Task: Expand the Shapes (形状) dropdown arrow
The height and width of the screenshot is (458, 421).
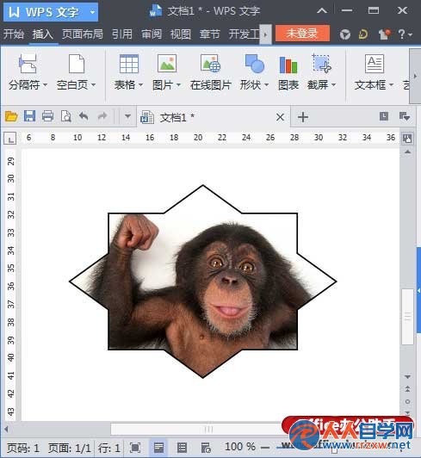Action: pyautogui.click(x=266, y=85)
